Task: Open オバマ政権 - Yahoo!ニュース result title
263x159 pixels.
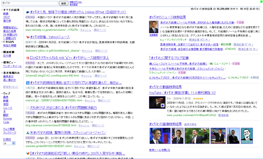Action: [x=50, y=37]
